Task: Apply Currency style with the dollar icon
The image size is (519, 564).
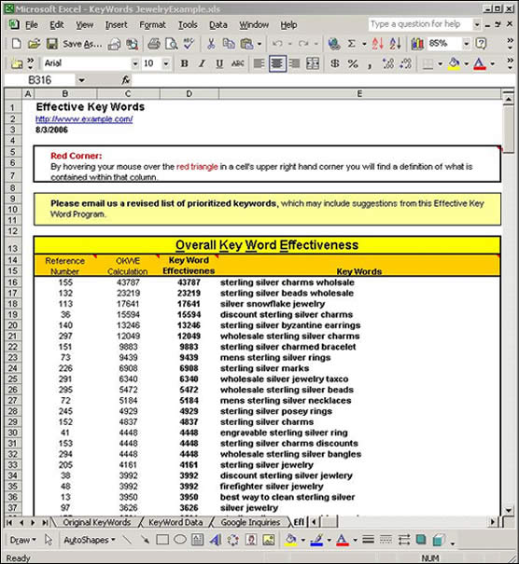Action: 335,63
